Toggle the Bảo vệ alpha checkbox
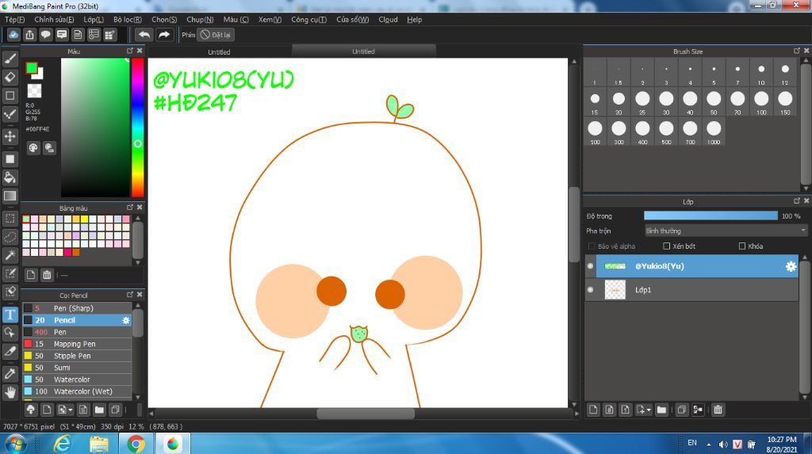The height and width of the screenshot is (454, 812). click(x=592, y=246)
